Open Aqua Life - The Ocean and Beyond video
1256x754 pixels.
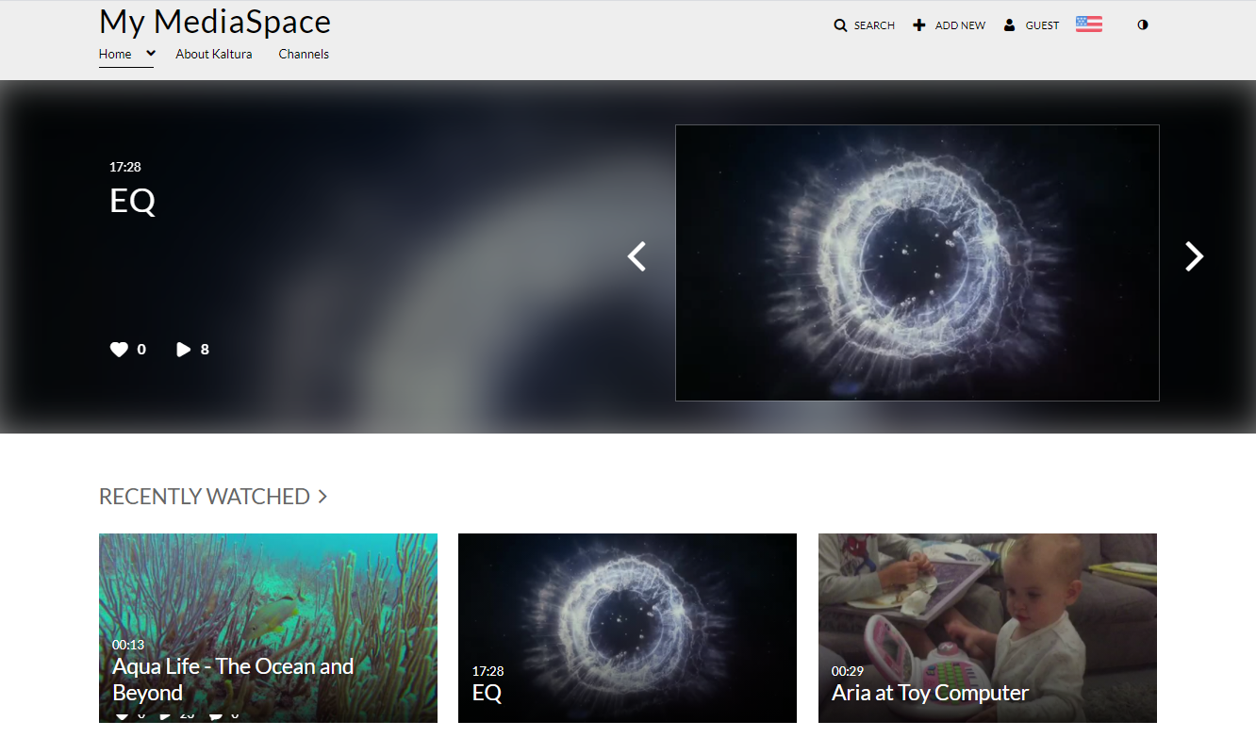click(268, 628)
